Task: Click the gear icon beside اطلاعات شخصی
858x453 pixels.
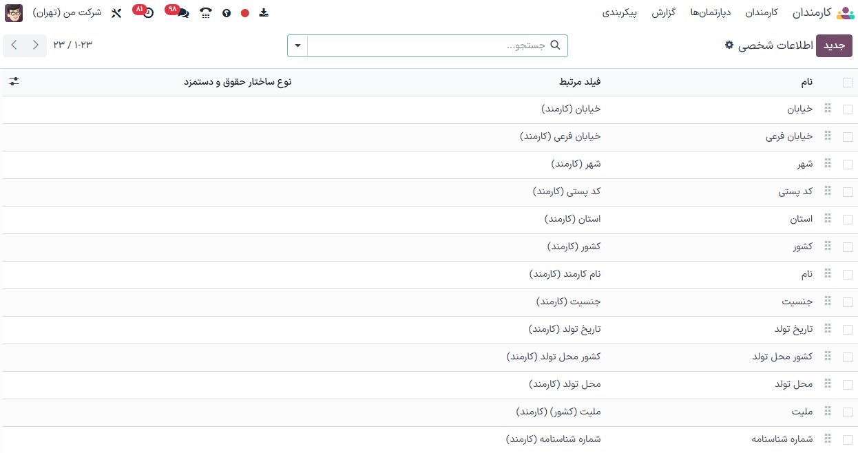Action: coord(729,45)
